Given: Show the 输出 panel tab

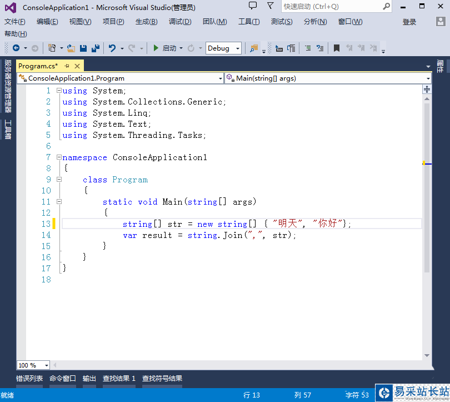Looking at the screenshot, I should coord(89,379).
